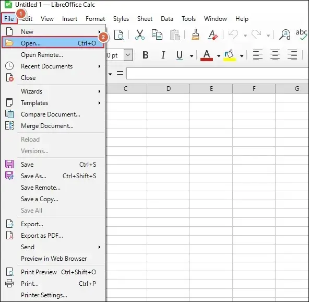Toggle print preview toolbar icon
309x302 pixels.
(x=119, y=35)
